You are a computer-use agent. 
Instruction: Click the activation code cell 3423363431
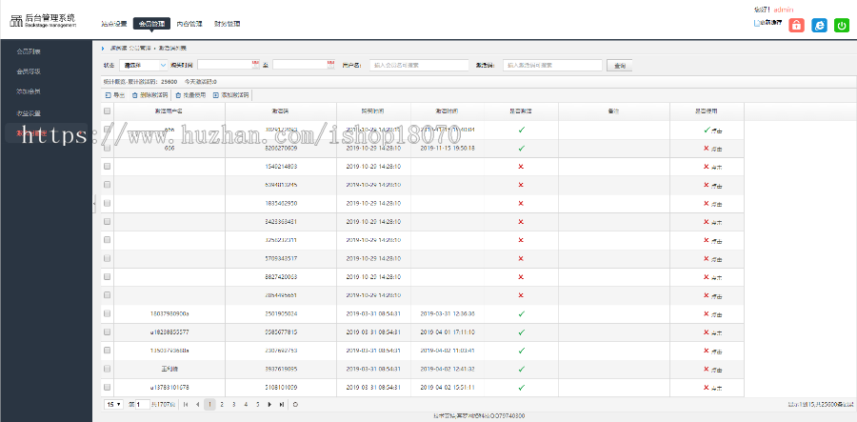tap(281, 221)
